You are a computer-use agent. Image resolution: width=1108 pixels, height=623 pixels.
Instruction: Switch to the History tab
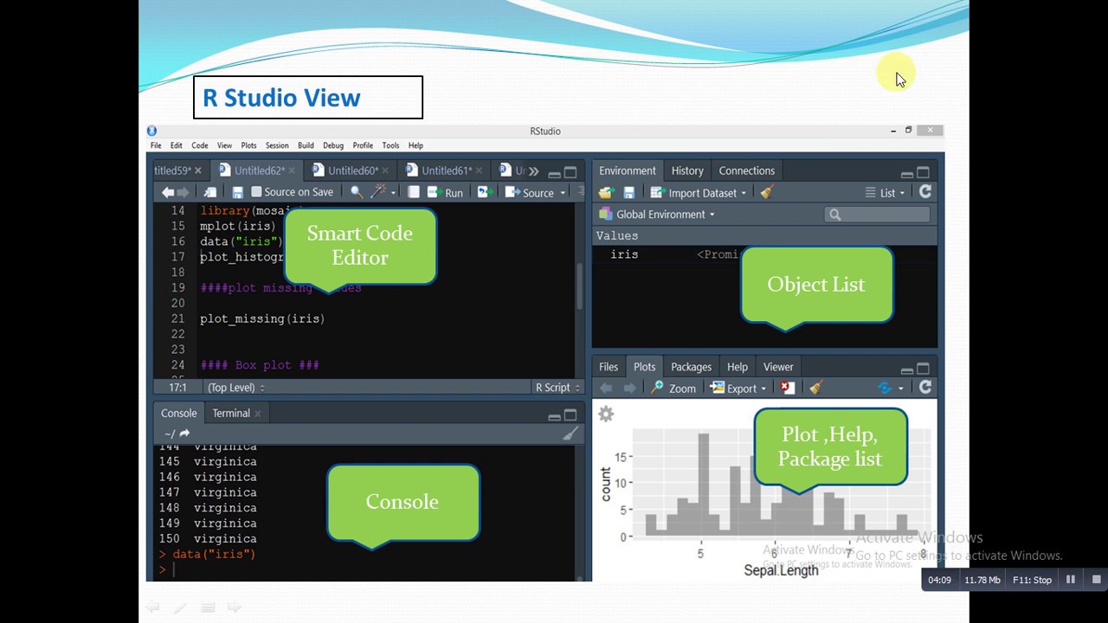687,170
